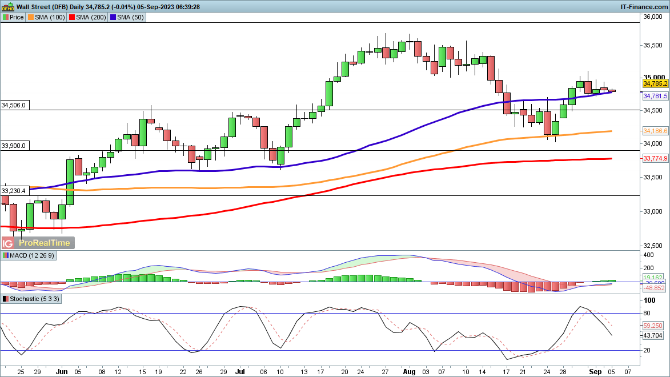Click the MACD indicator's colored icon
This screenshot has width=670, height=377.
click(x=6, y=255)
